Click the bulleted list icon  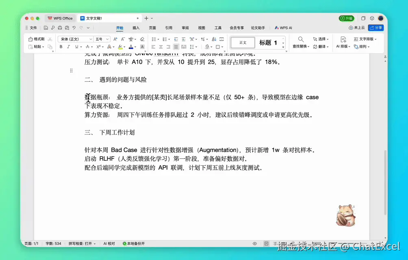tap(154, 39)
